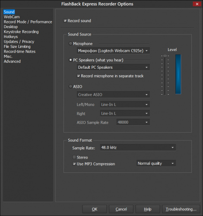Select the ASIO sound source
The height and width of the screenshot is (216, 203).
(70, 86)
